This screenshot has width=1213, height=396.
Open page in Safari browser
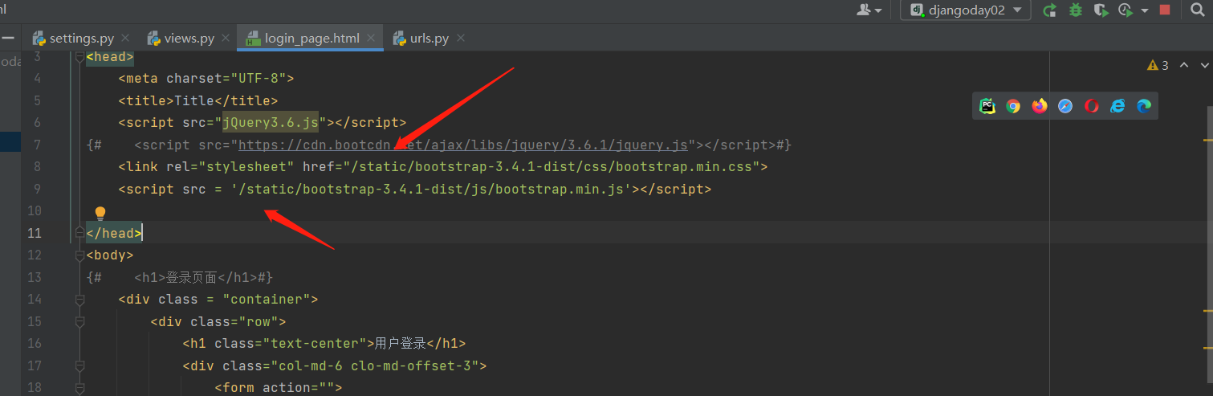pos(1065,106)
